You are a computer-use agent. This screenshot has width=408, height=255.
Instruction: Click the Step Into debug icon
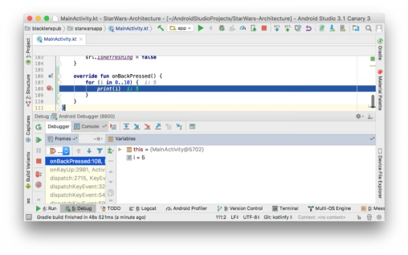pos(137,126)
